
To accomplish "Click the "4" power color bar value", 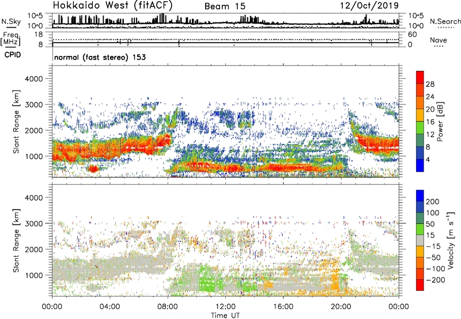I will click(x=428, y=159).
